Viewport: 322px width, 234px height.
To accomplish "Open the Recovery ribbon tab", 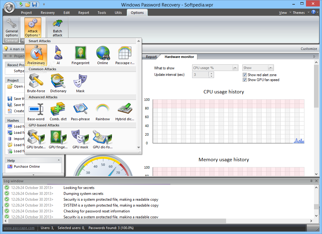I will point(47,13).
